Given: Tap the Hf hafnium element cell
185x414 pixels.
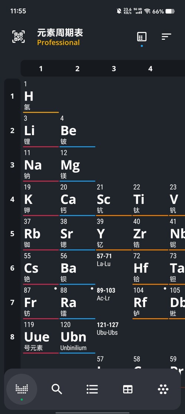Looking at the screenshot, I should (150, 268).
